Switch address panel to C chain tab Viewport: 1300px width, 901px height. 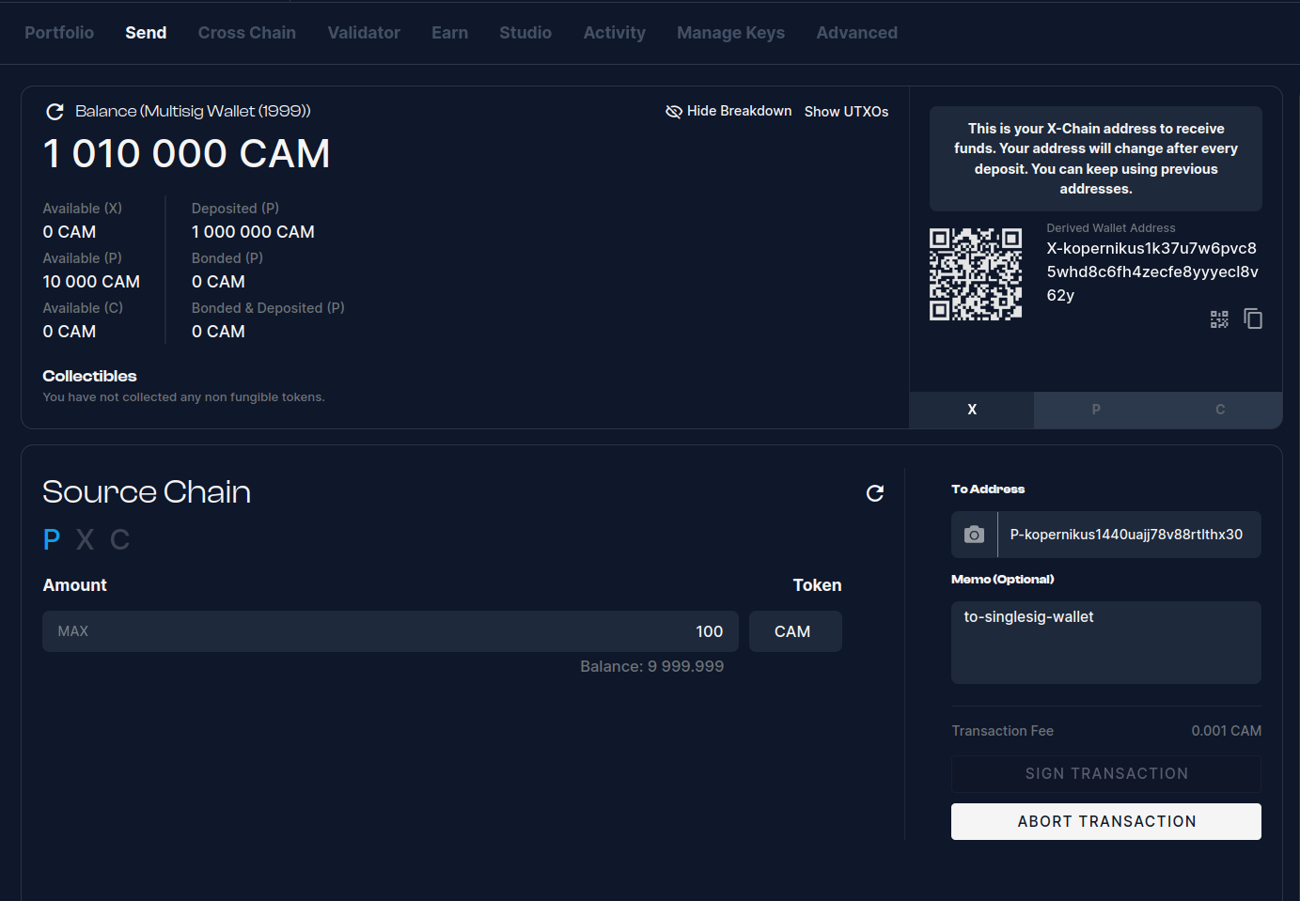1219,410
